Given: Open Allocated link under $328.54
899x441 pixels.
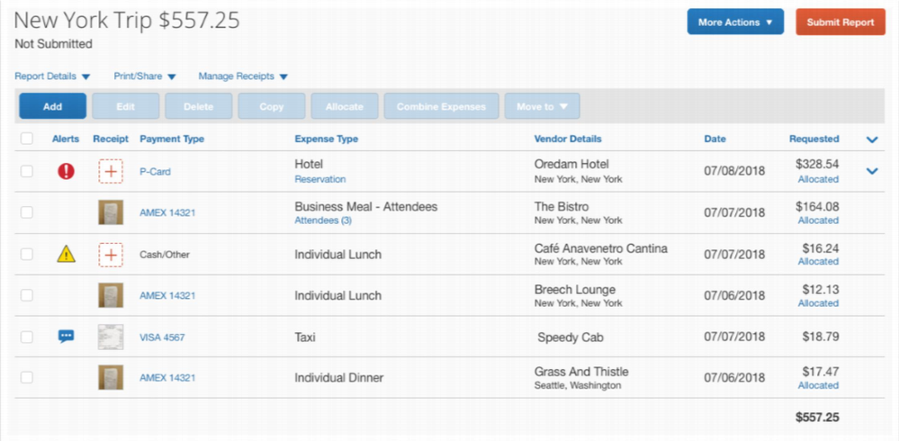Looking at the screenshot, I should coord(818,179).
